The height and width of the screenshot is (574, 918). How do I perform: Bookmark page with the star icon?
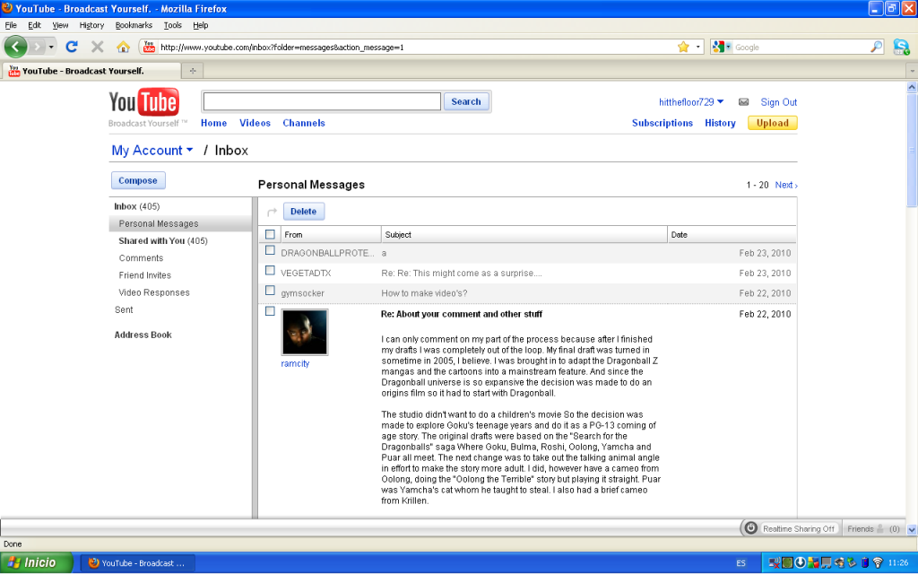[683, 47]
